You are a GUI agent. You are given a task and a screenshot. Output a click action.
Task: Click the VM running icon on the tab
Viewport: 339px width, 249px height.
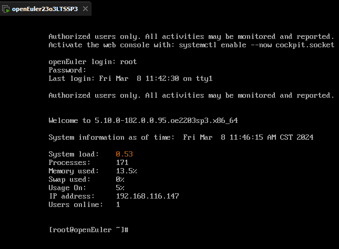(6, 9)
